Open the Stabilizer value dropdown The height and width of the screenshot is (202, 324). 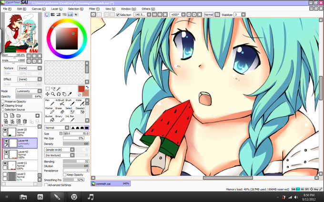(x=243, y=15)
